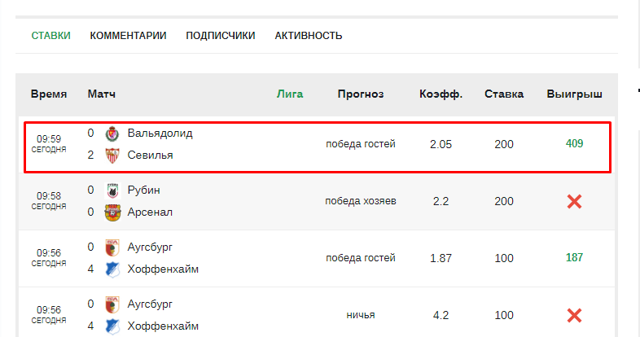Click the red X in Рубин row
Image resolution: width=640 pixels, height=337 pixels.
pos(574,201)
